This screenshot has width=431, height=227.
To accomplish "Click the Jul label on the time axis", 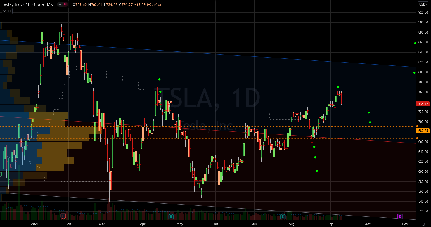I will tap(254, 224).
